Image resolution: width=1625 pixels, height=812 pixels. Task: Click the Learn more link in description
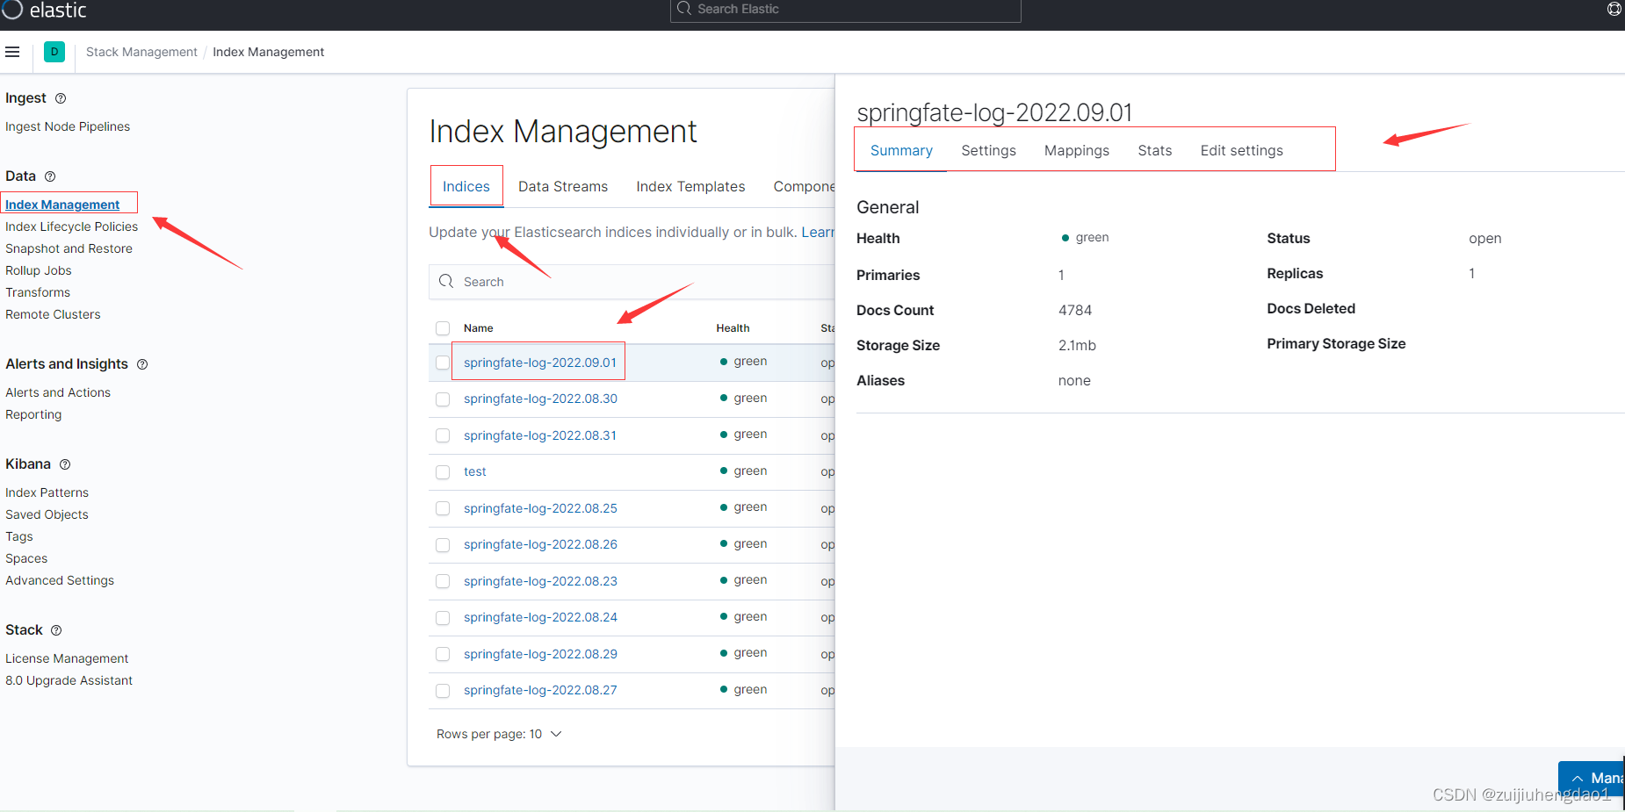click(818, 232)
